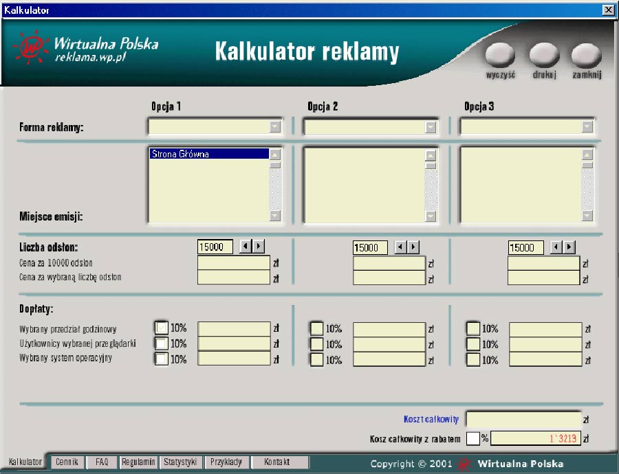Click Opcja 1 Cena za wybraną liczbę odsłon field

[x=234, y=278]
